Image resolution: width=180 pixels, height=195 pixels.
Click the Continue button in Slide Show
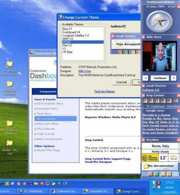tap(160, 78)
